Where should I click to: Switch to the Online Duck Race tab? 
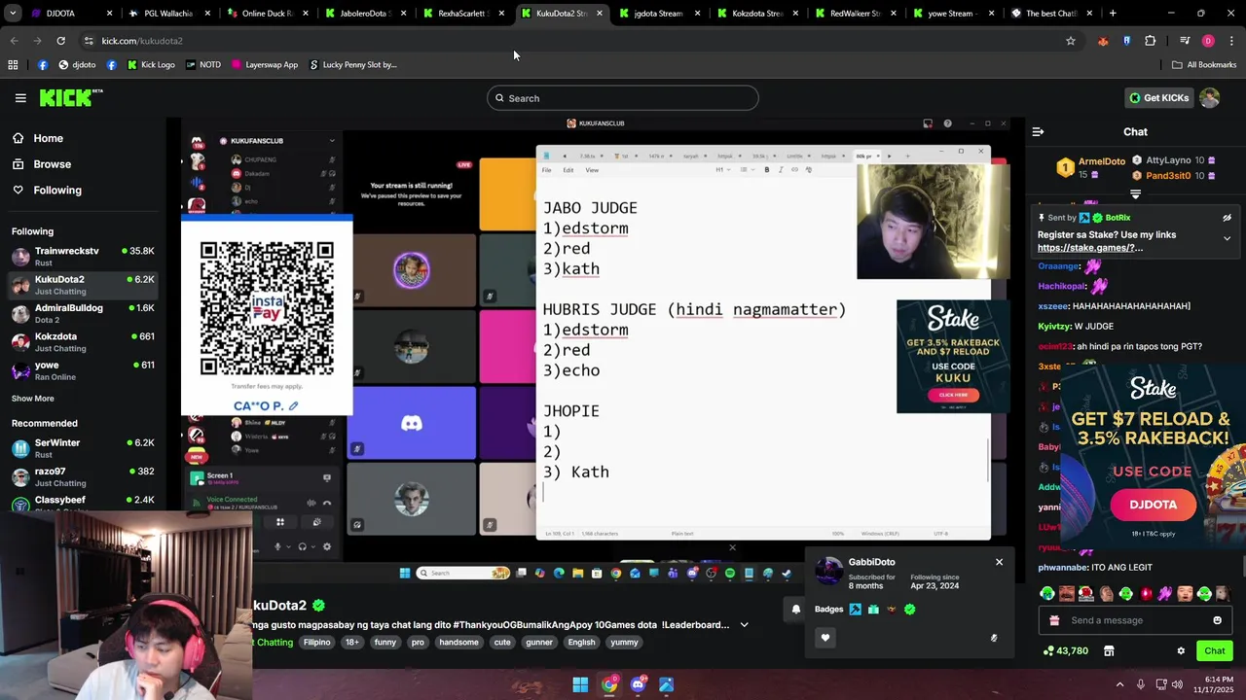click(x=267, y=14)
